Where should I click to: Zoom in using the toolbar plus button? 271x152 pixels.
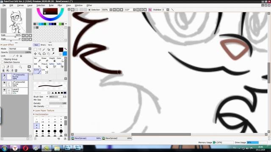pyautogui.click(x=118, y=10)
